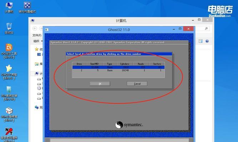Viewport: 238px width, 142px height.
Task: Minimize the Ghost32 11.0 window
Action: tap(174, 29)
